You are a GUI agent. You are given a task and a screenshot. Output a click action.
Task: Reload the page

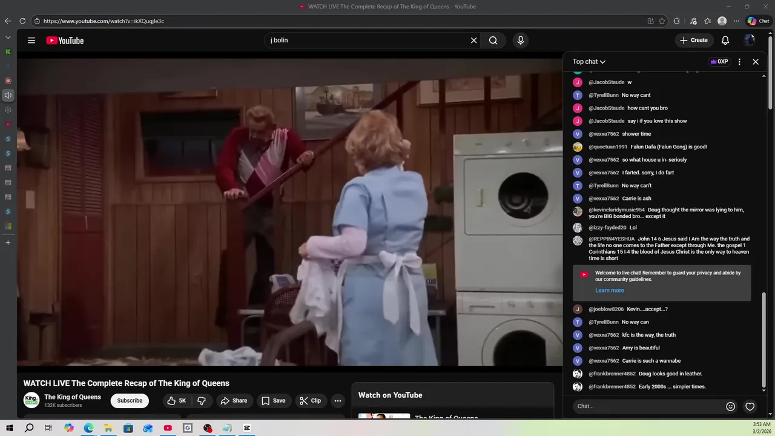point(22,21)
